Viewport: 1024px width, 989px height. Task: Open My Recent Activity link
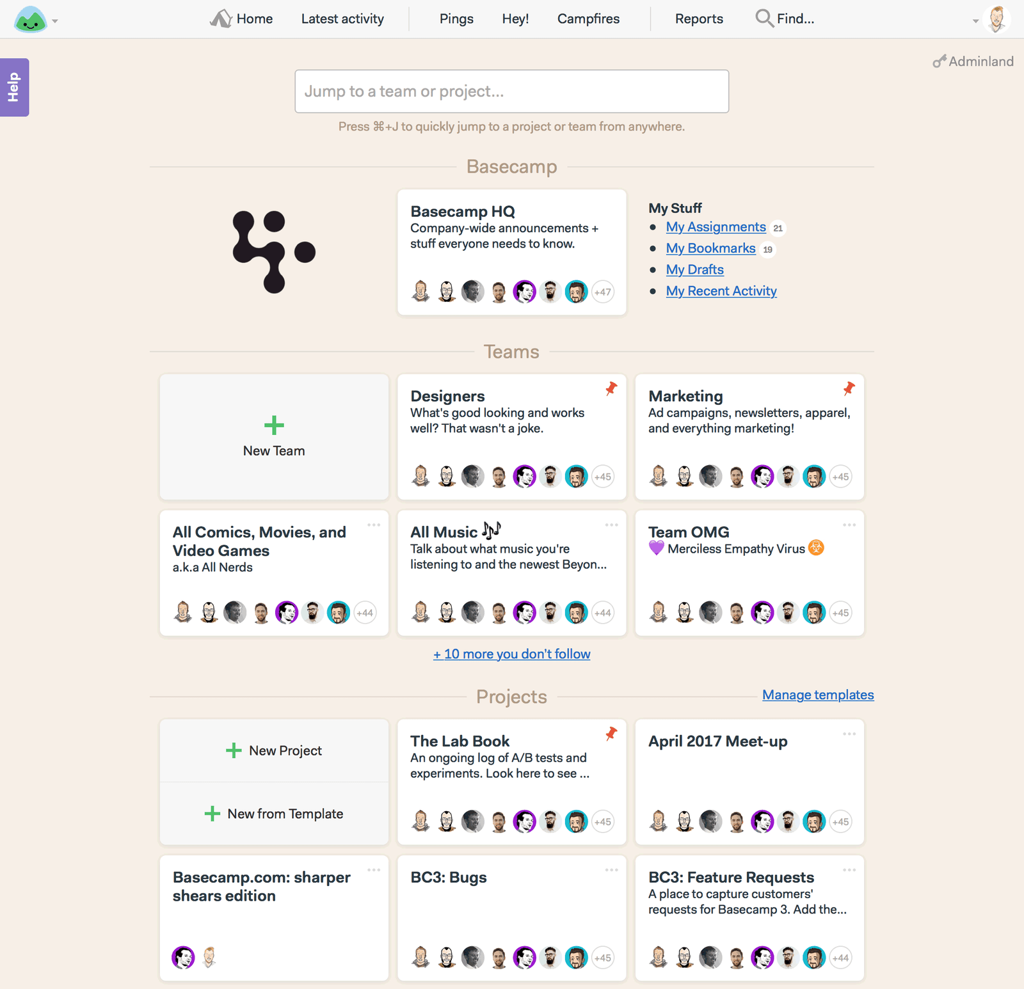pos(721,291)
